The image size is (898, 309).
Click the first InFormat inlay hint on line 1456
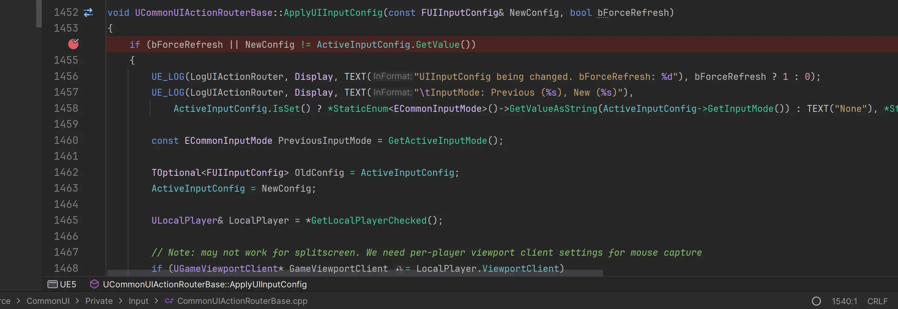click(392, 76)
